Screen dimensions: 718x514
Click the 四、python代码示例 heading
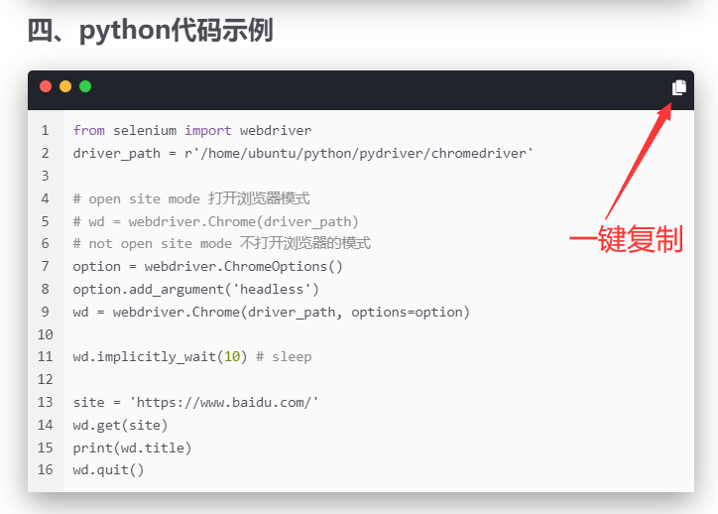tap(150, 31)
